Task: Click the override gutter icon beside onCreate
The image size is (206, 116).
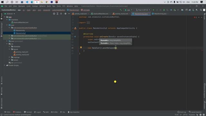Action: click(75, 36)
